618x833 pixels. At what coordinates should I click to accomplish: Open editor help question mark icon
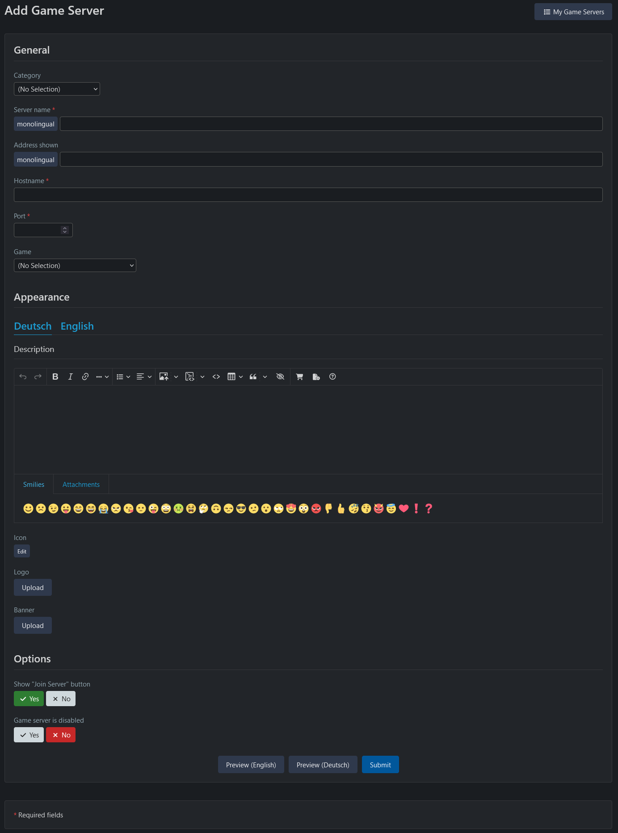[x=332, y=377]
